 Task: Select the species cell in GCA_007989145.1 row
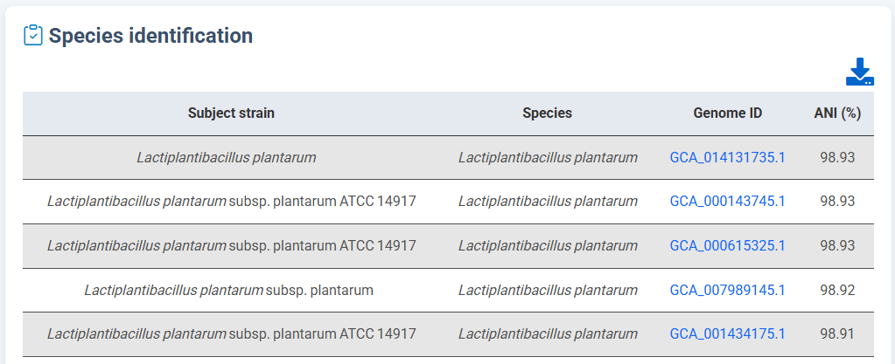coord(548,290)
